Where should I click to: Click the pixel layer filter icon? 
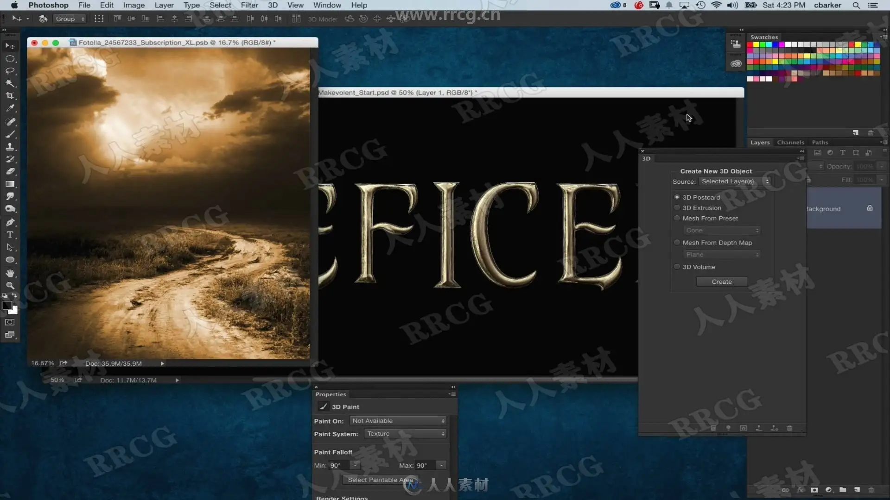(818, 153)
